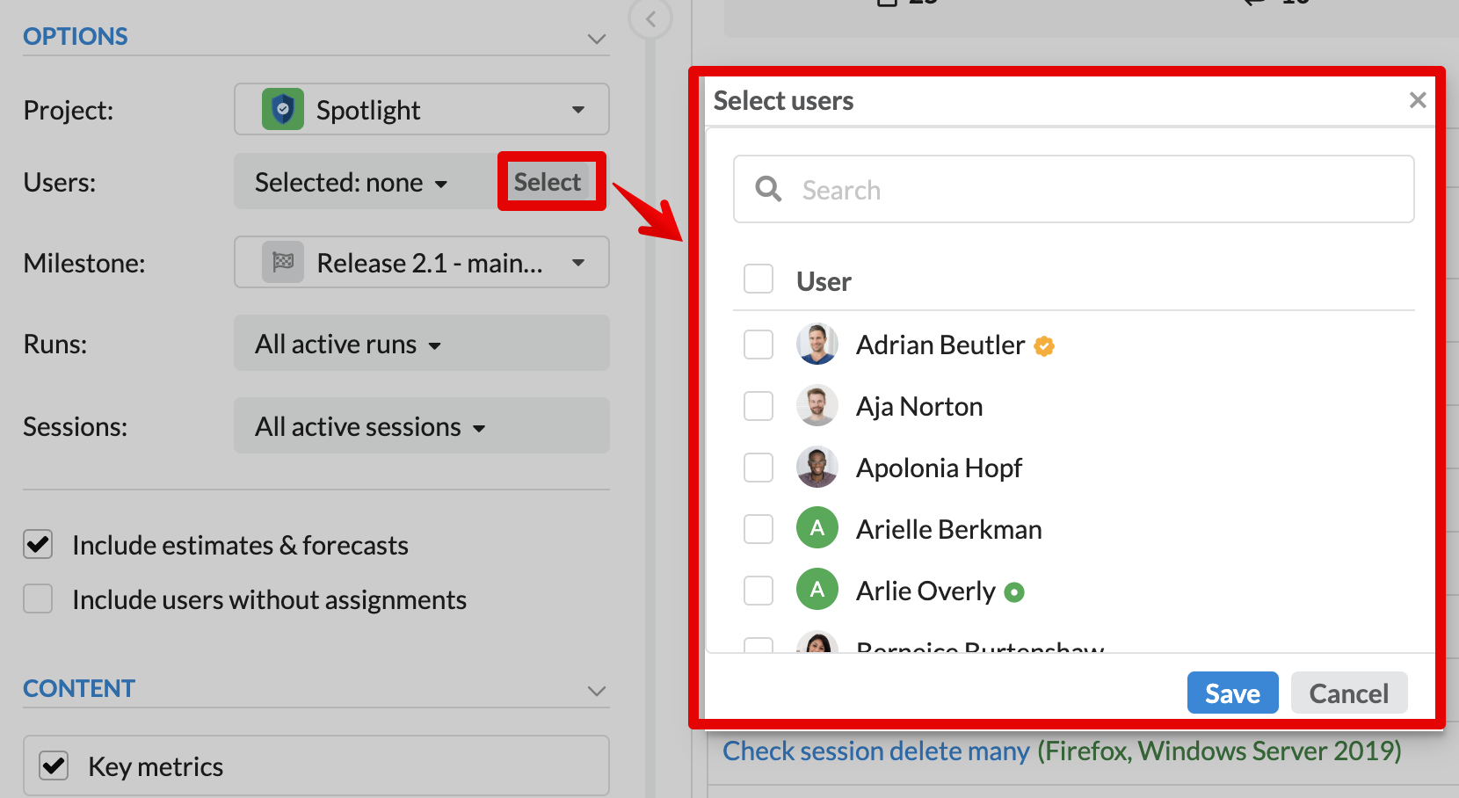Save the user selection

(x=1232, y=693)
